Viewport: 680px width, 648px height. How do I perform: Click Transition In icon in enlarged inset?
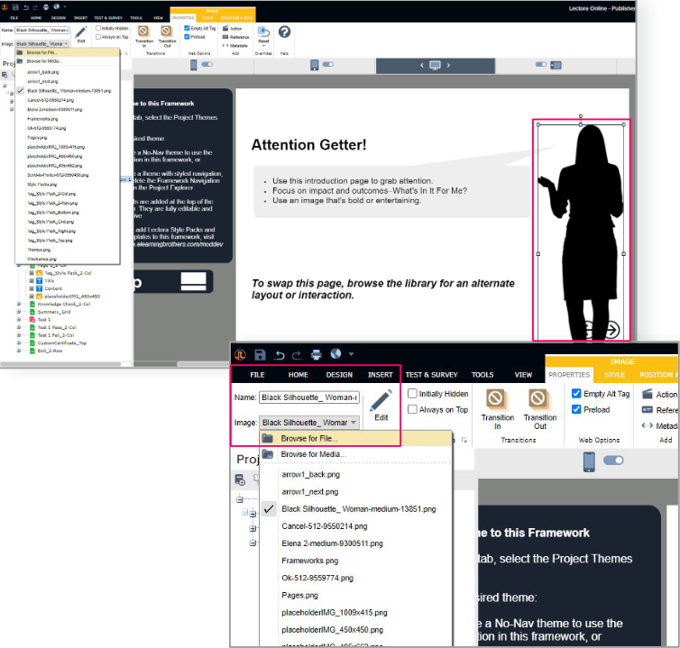click(x=497, y=402)
